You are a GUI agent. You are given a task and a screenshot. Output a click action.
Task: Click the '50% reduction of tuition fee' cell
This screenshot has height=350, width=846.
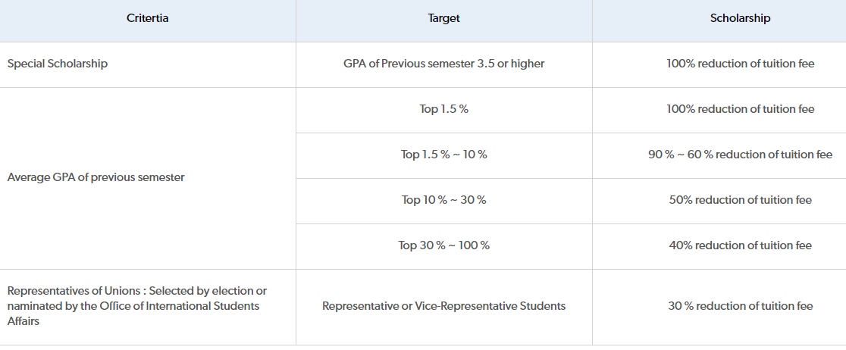pyautogui.click(x=740, y=200)
